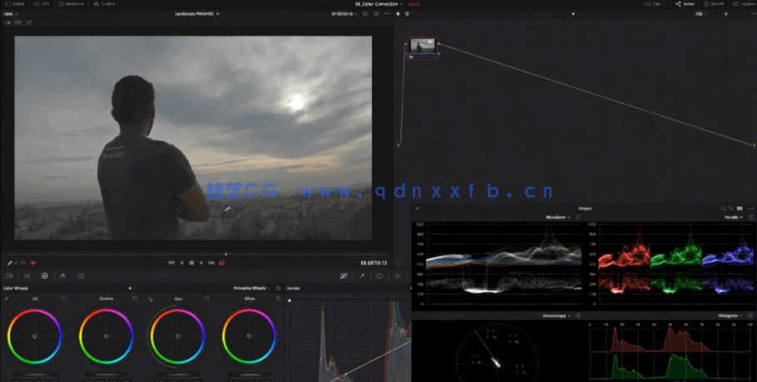Toggle the bypass color grades icon
Image resolution: width=757 pixels, height=382 pixels.
[365, 14]
